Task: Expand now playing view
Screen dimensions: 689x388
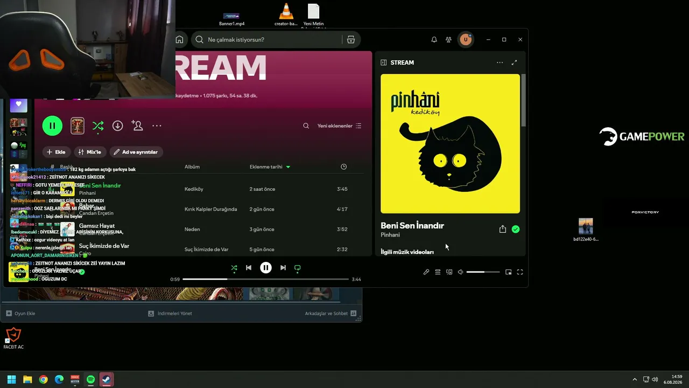Action: pos(514,63)
